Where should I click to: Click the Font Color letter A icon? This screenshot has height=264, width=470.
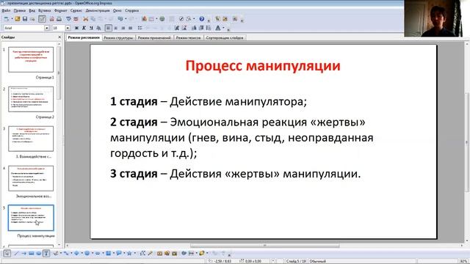[218, 28]
